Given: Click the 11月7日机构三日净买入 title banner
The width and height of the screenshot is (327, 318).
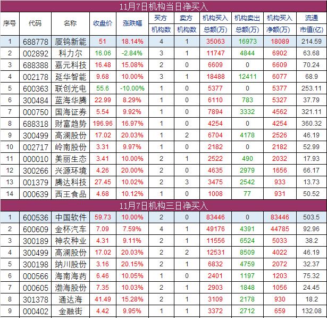Looking at the screenshot, I should [x=164, y=206].
